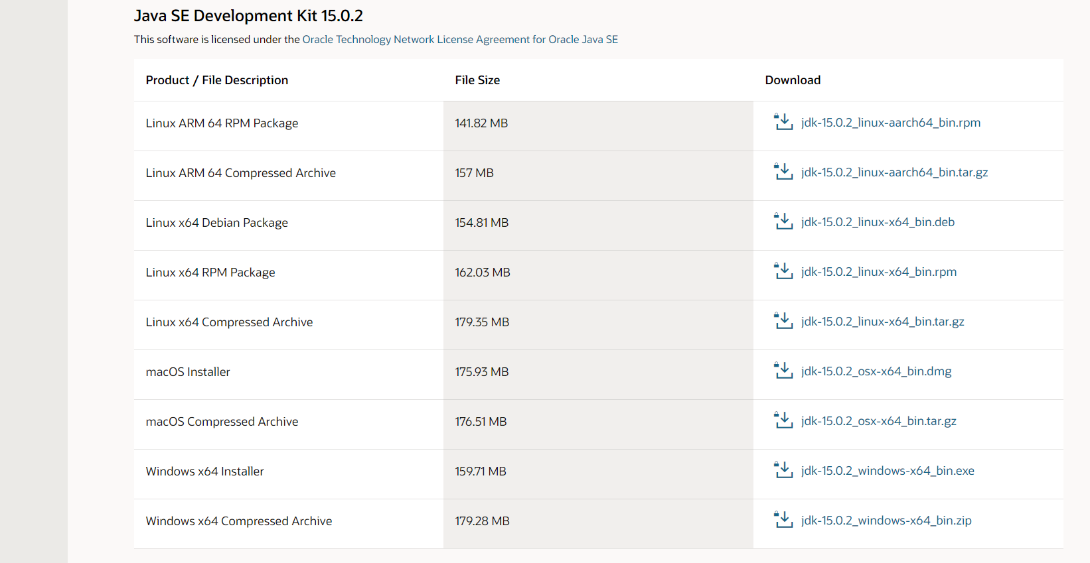Select Linux x64 Debian Package text
The height and width of the screenshot is (563, 1090).
tap(217, 223)
